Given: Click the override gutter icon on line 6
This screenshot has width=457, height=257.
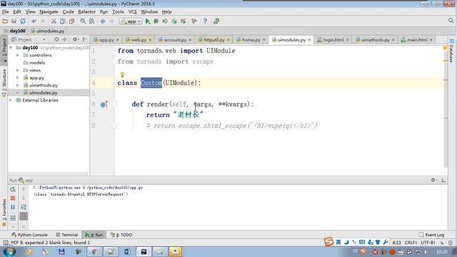Looking at the screenshot, I should pos(104,104).
